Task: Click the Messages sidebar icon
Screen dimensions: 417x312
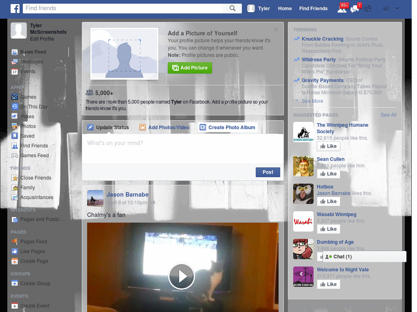Action: pos(15,62)
